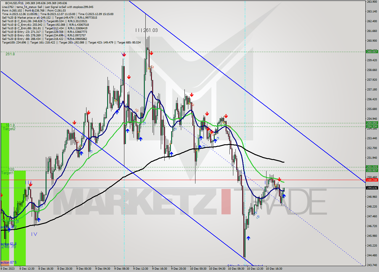Click 258.660 on the price axis

[x=372, y=70]
